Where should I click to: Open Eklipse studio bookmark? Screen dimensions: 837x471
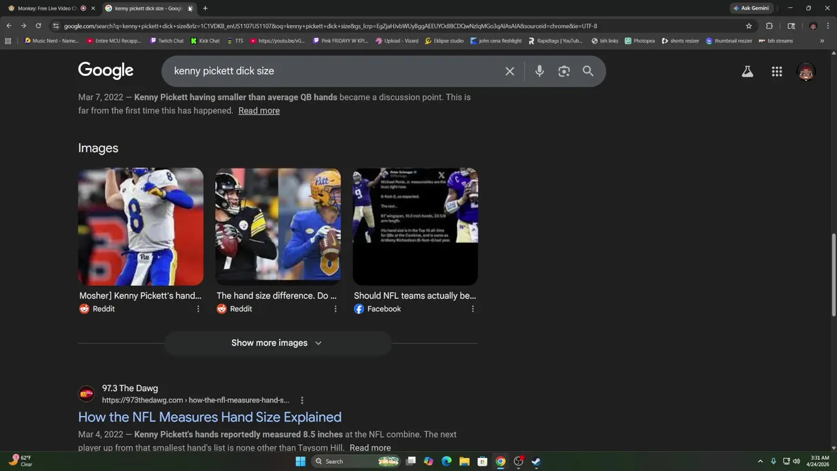click(444, 41)
